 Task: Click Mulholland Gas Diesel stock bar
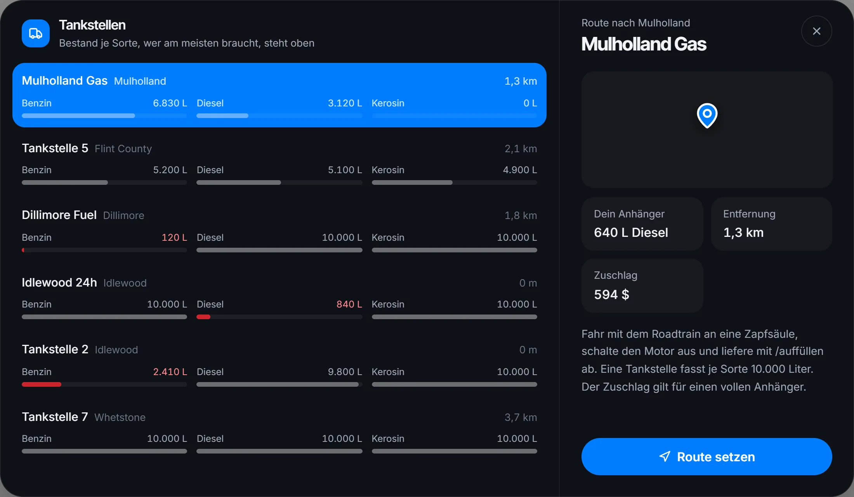279,116
